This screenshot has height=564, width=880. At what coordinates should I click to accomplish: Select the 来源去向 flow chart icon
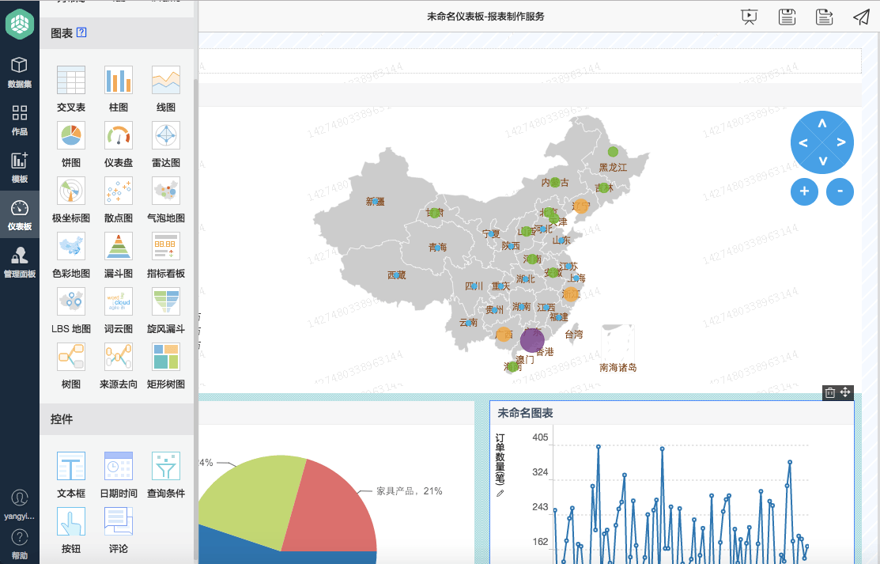click(x=119, y=357)
